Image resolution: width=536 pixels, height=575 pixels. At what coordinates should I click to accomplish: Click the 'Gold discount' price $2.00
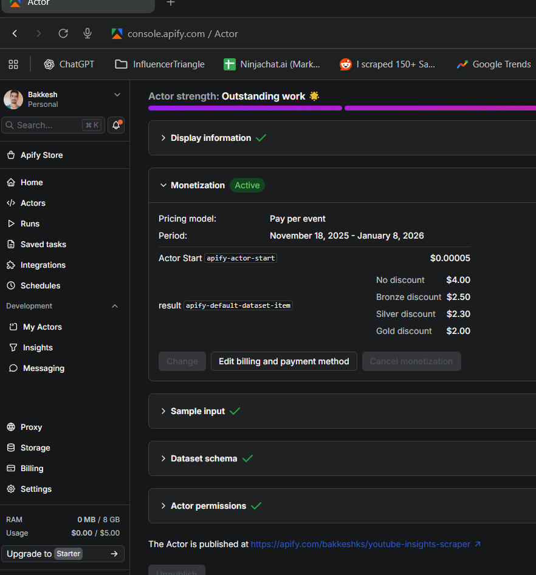point(458,331)
